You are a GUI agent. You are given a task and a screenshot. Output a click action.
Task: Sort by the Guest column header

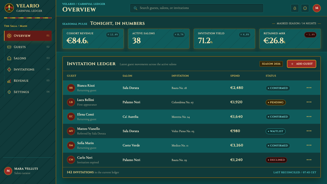click(72, 76)
